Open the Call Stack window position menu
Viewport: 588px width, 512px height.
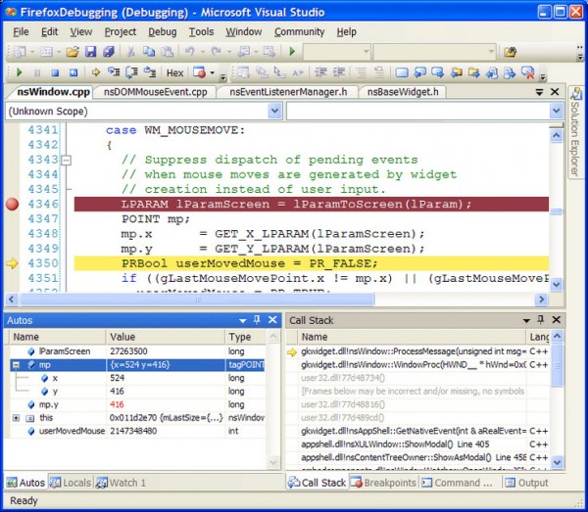click(x=526, y=320)
